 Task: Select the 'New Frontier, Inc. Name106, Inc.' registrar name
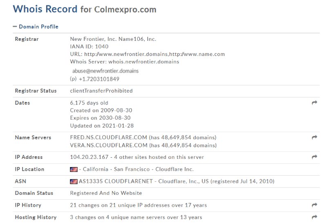click(113, 39)
